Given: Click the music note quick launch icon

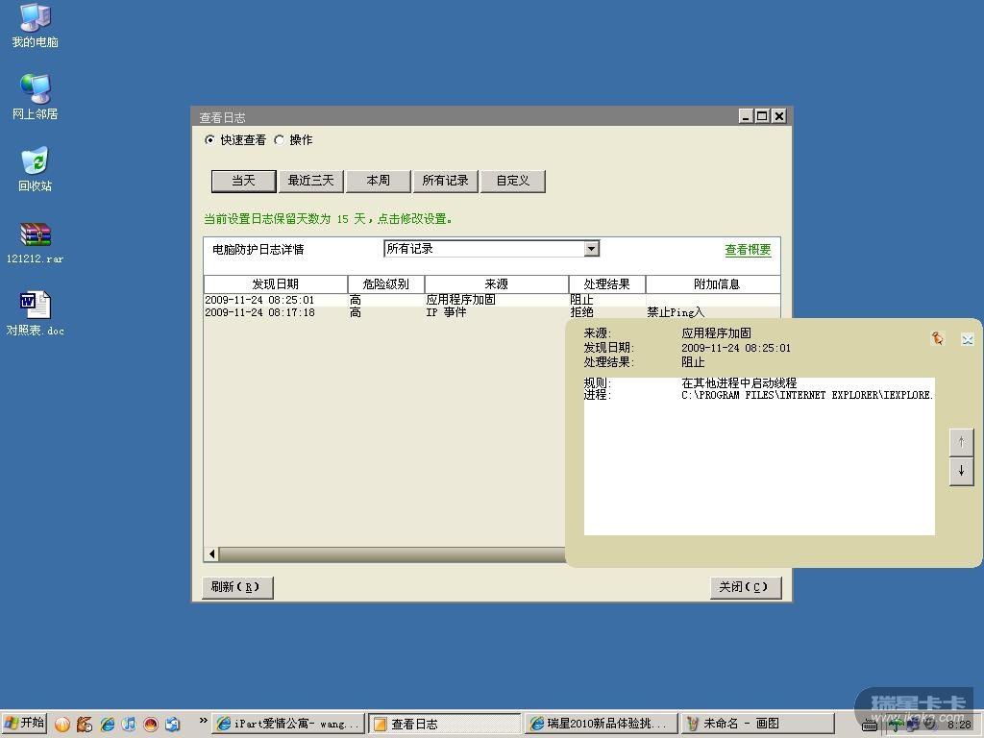Looking at the screenshot, I should point(129,725).
